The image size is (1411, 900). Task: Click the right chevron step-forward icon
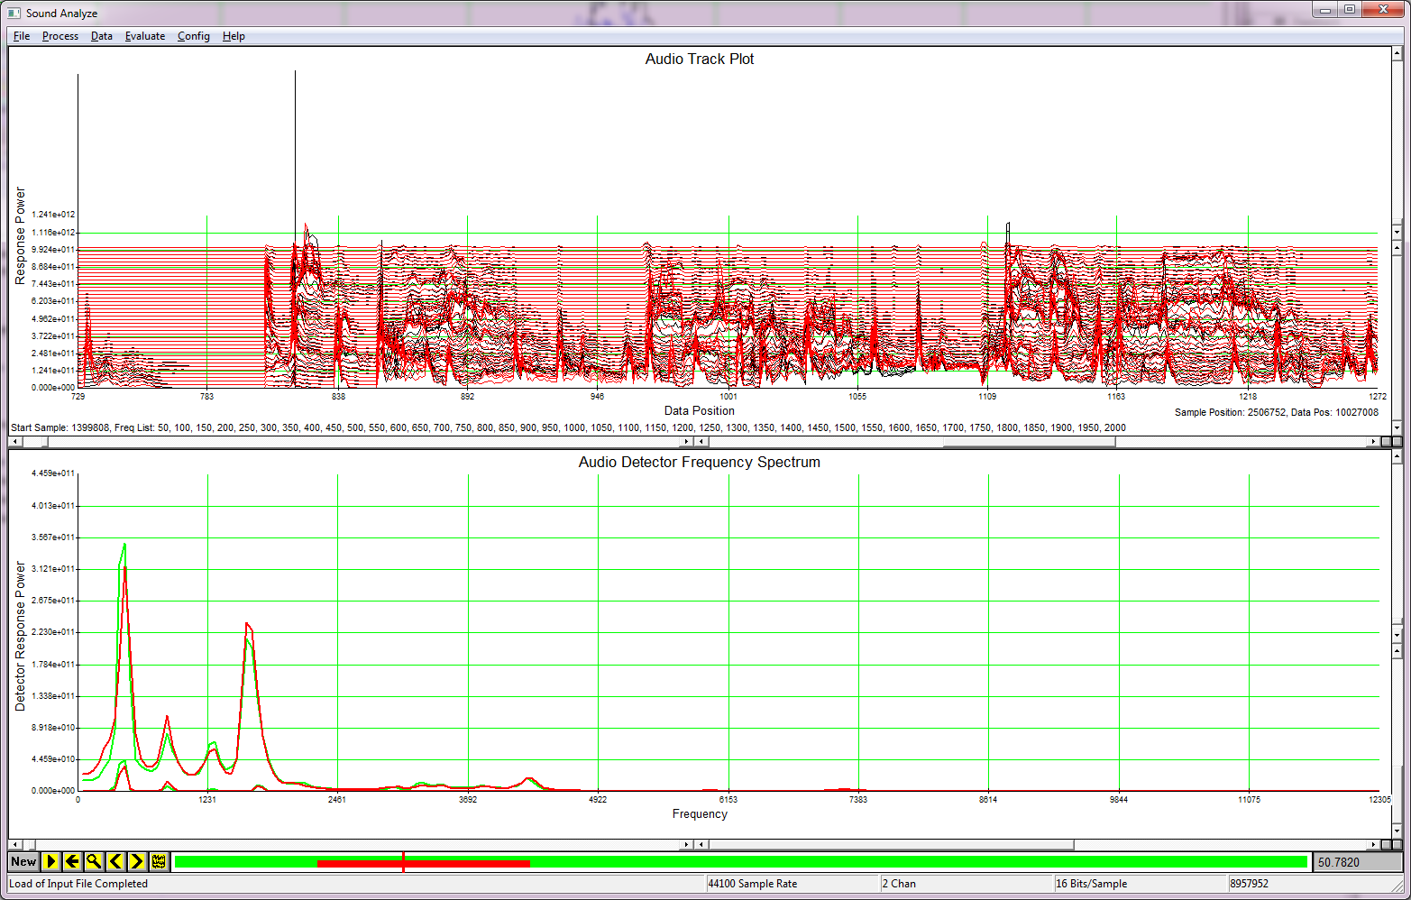(137, 861)
